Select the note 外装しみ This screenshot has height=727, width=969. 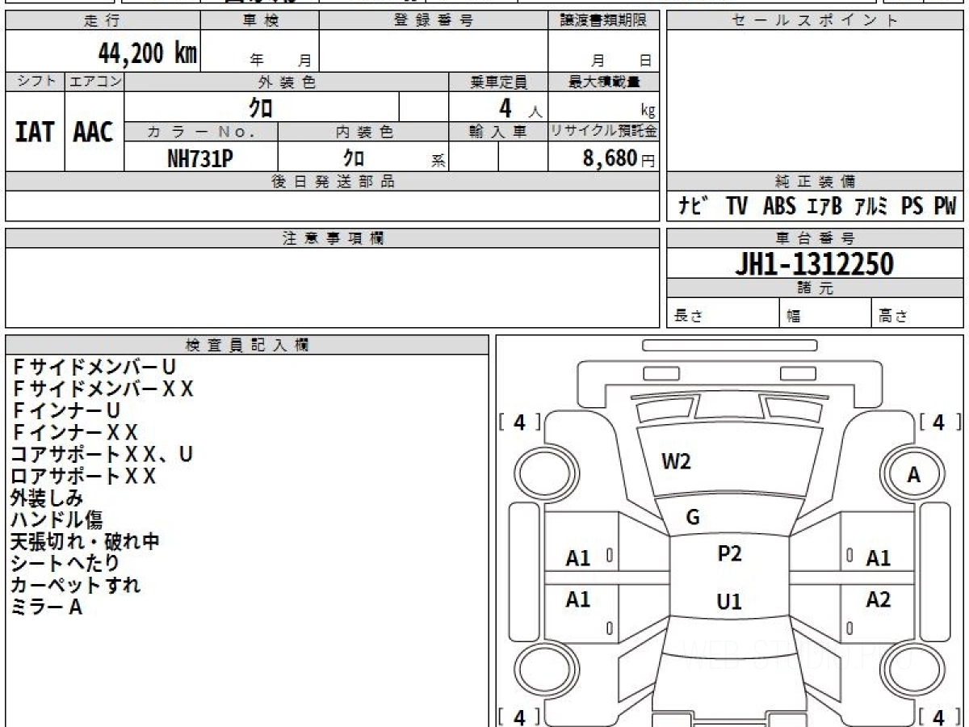point(47,498)
